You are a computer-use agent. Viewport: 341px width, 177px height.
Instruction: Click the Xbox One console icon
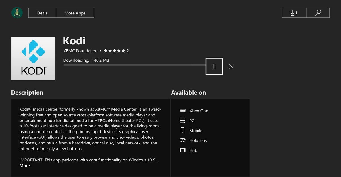point(182,111)
